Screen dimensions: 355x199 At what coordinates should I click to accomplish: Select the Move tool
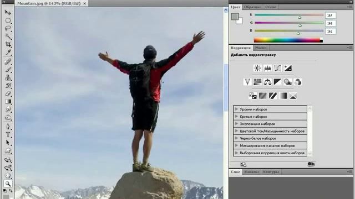(x=8, y=12)
